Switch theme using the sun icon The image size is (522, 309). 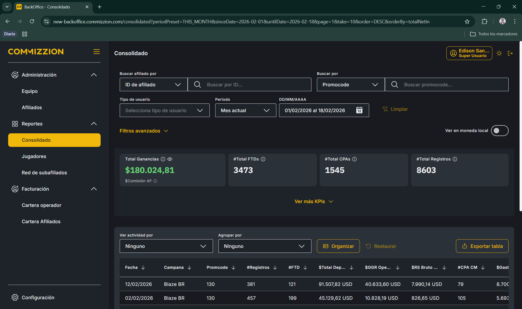click(499, 53)
